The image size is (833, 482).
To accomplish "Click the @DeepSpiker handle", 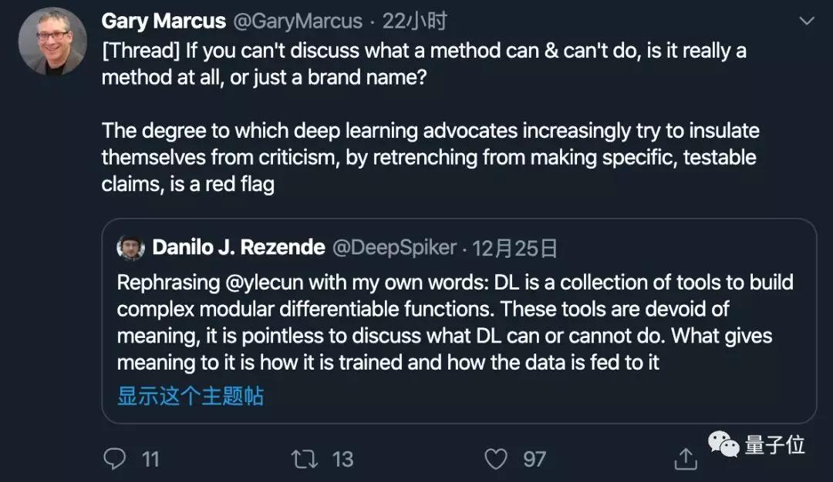I will point(393,248).
